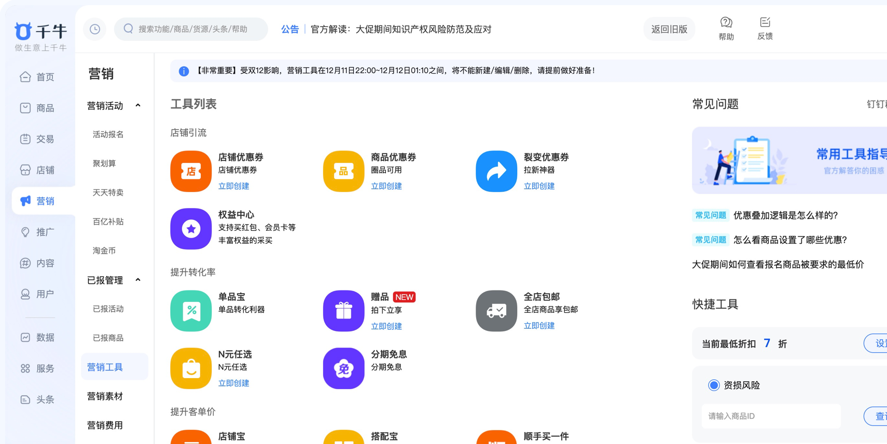
Task: Click the 搭配宝 tool title
Action: [x=384, y=437]
